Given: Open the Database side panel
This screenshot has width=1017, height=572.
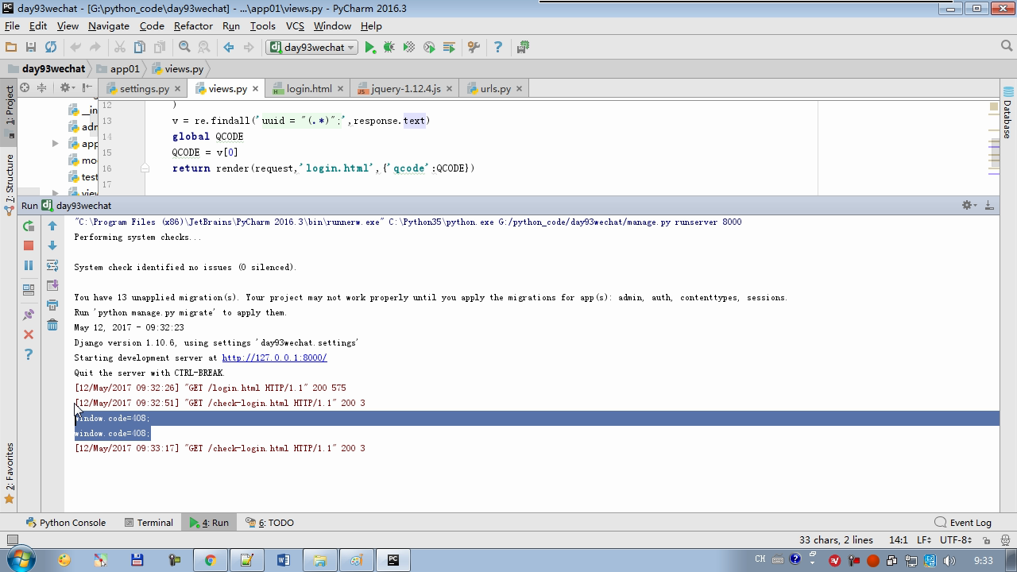Looking at the screenshot, I should click(1007, 113).
